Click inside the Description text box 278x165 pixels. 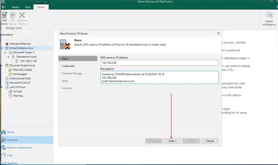tap(160, 78)
